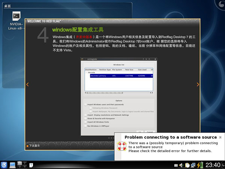Click the wintegrate screenshot preview image

click(x=119, y=97)
